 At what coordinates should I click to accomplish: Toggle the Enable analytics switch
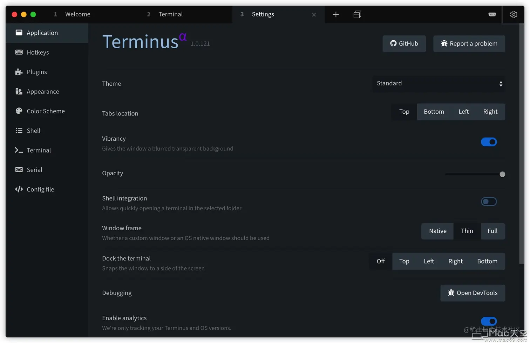(489, 321)
